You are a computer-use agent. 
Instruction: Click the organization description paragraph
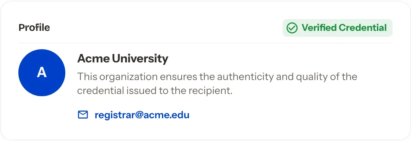[x=217, y=84]
